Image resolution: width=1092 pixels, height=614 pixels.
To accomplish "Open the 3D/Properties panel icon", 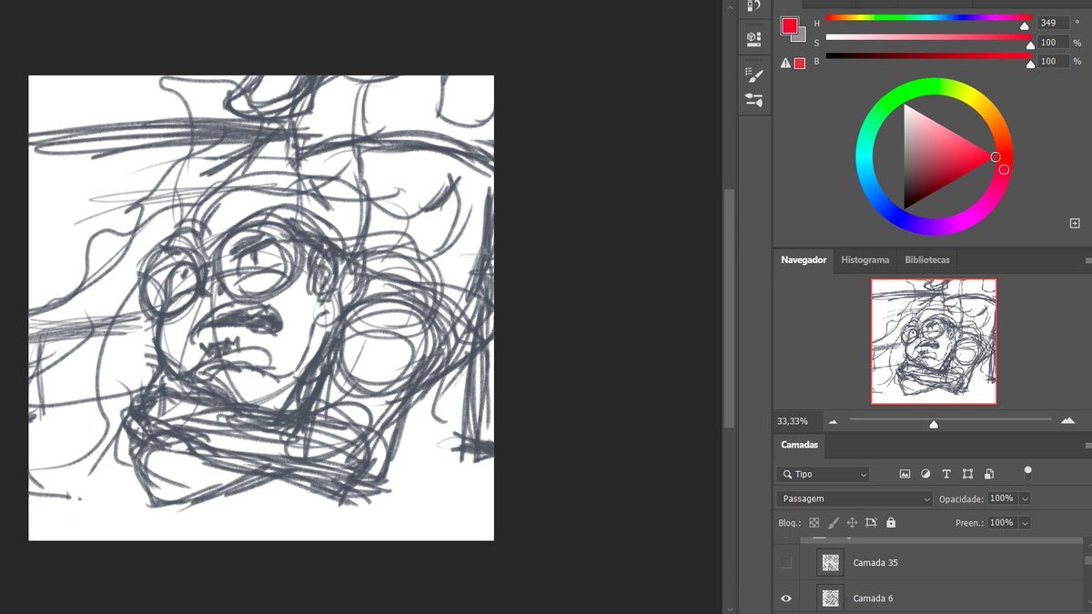I will (753, 38).
